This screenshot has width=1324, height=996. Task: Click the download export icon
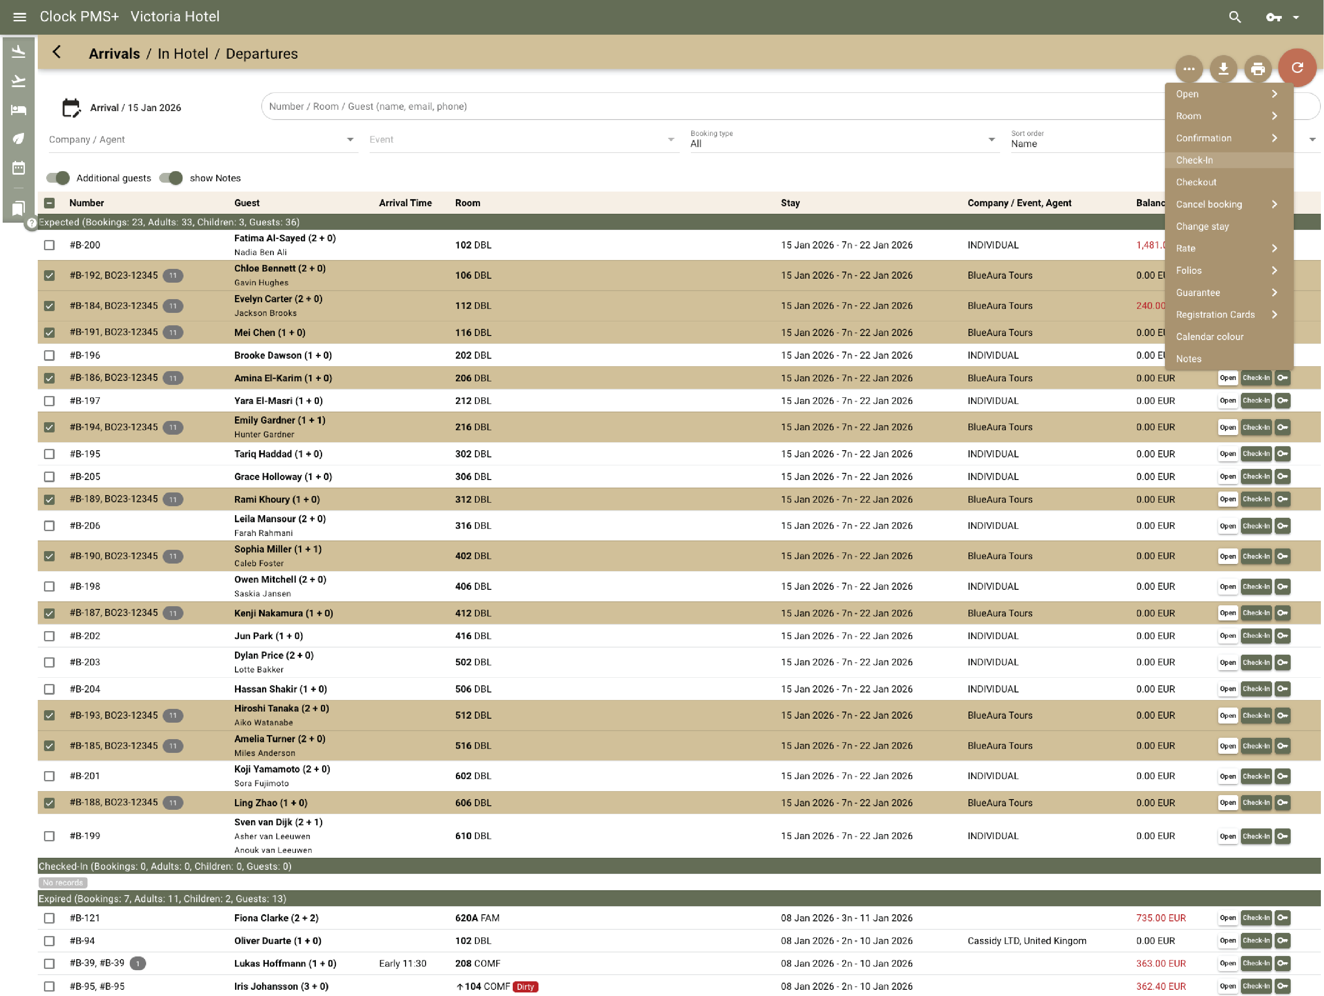(1223, 69)
